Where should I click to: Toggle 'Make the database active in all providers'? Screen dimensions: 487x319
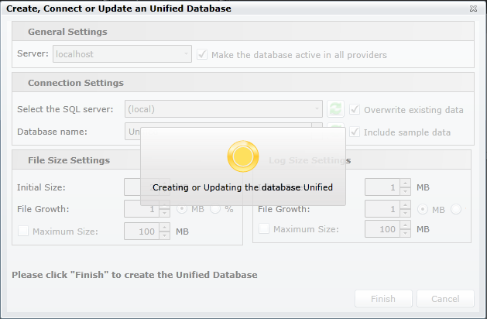[x=203, y=55]
